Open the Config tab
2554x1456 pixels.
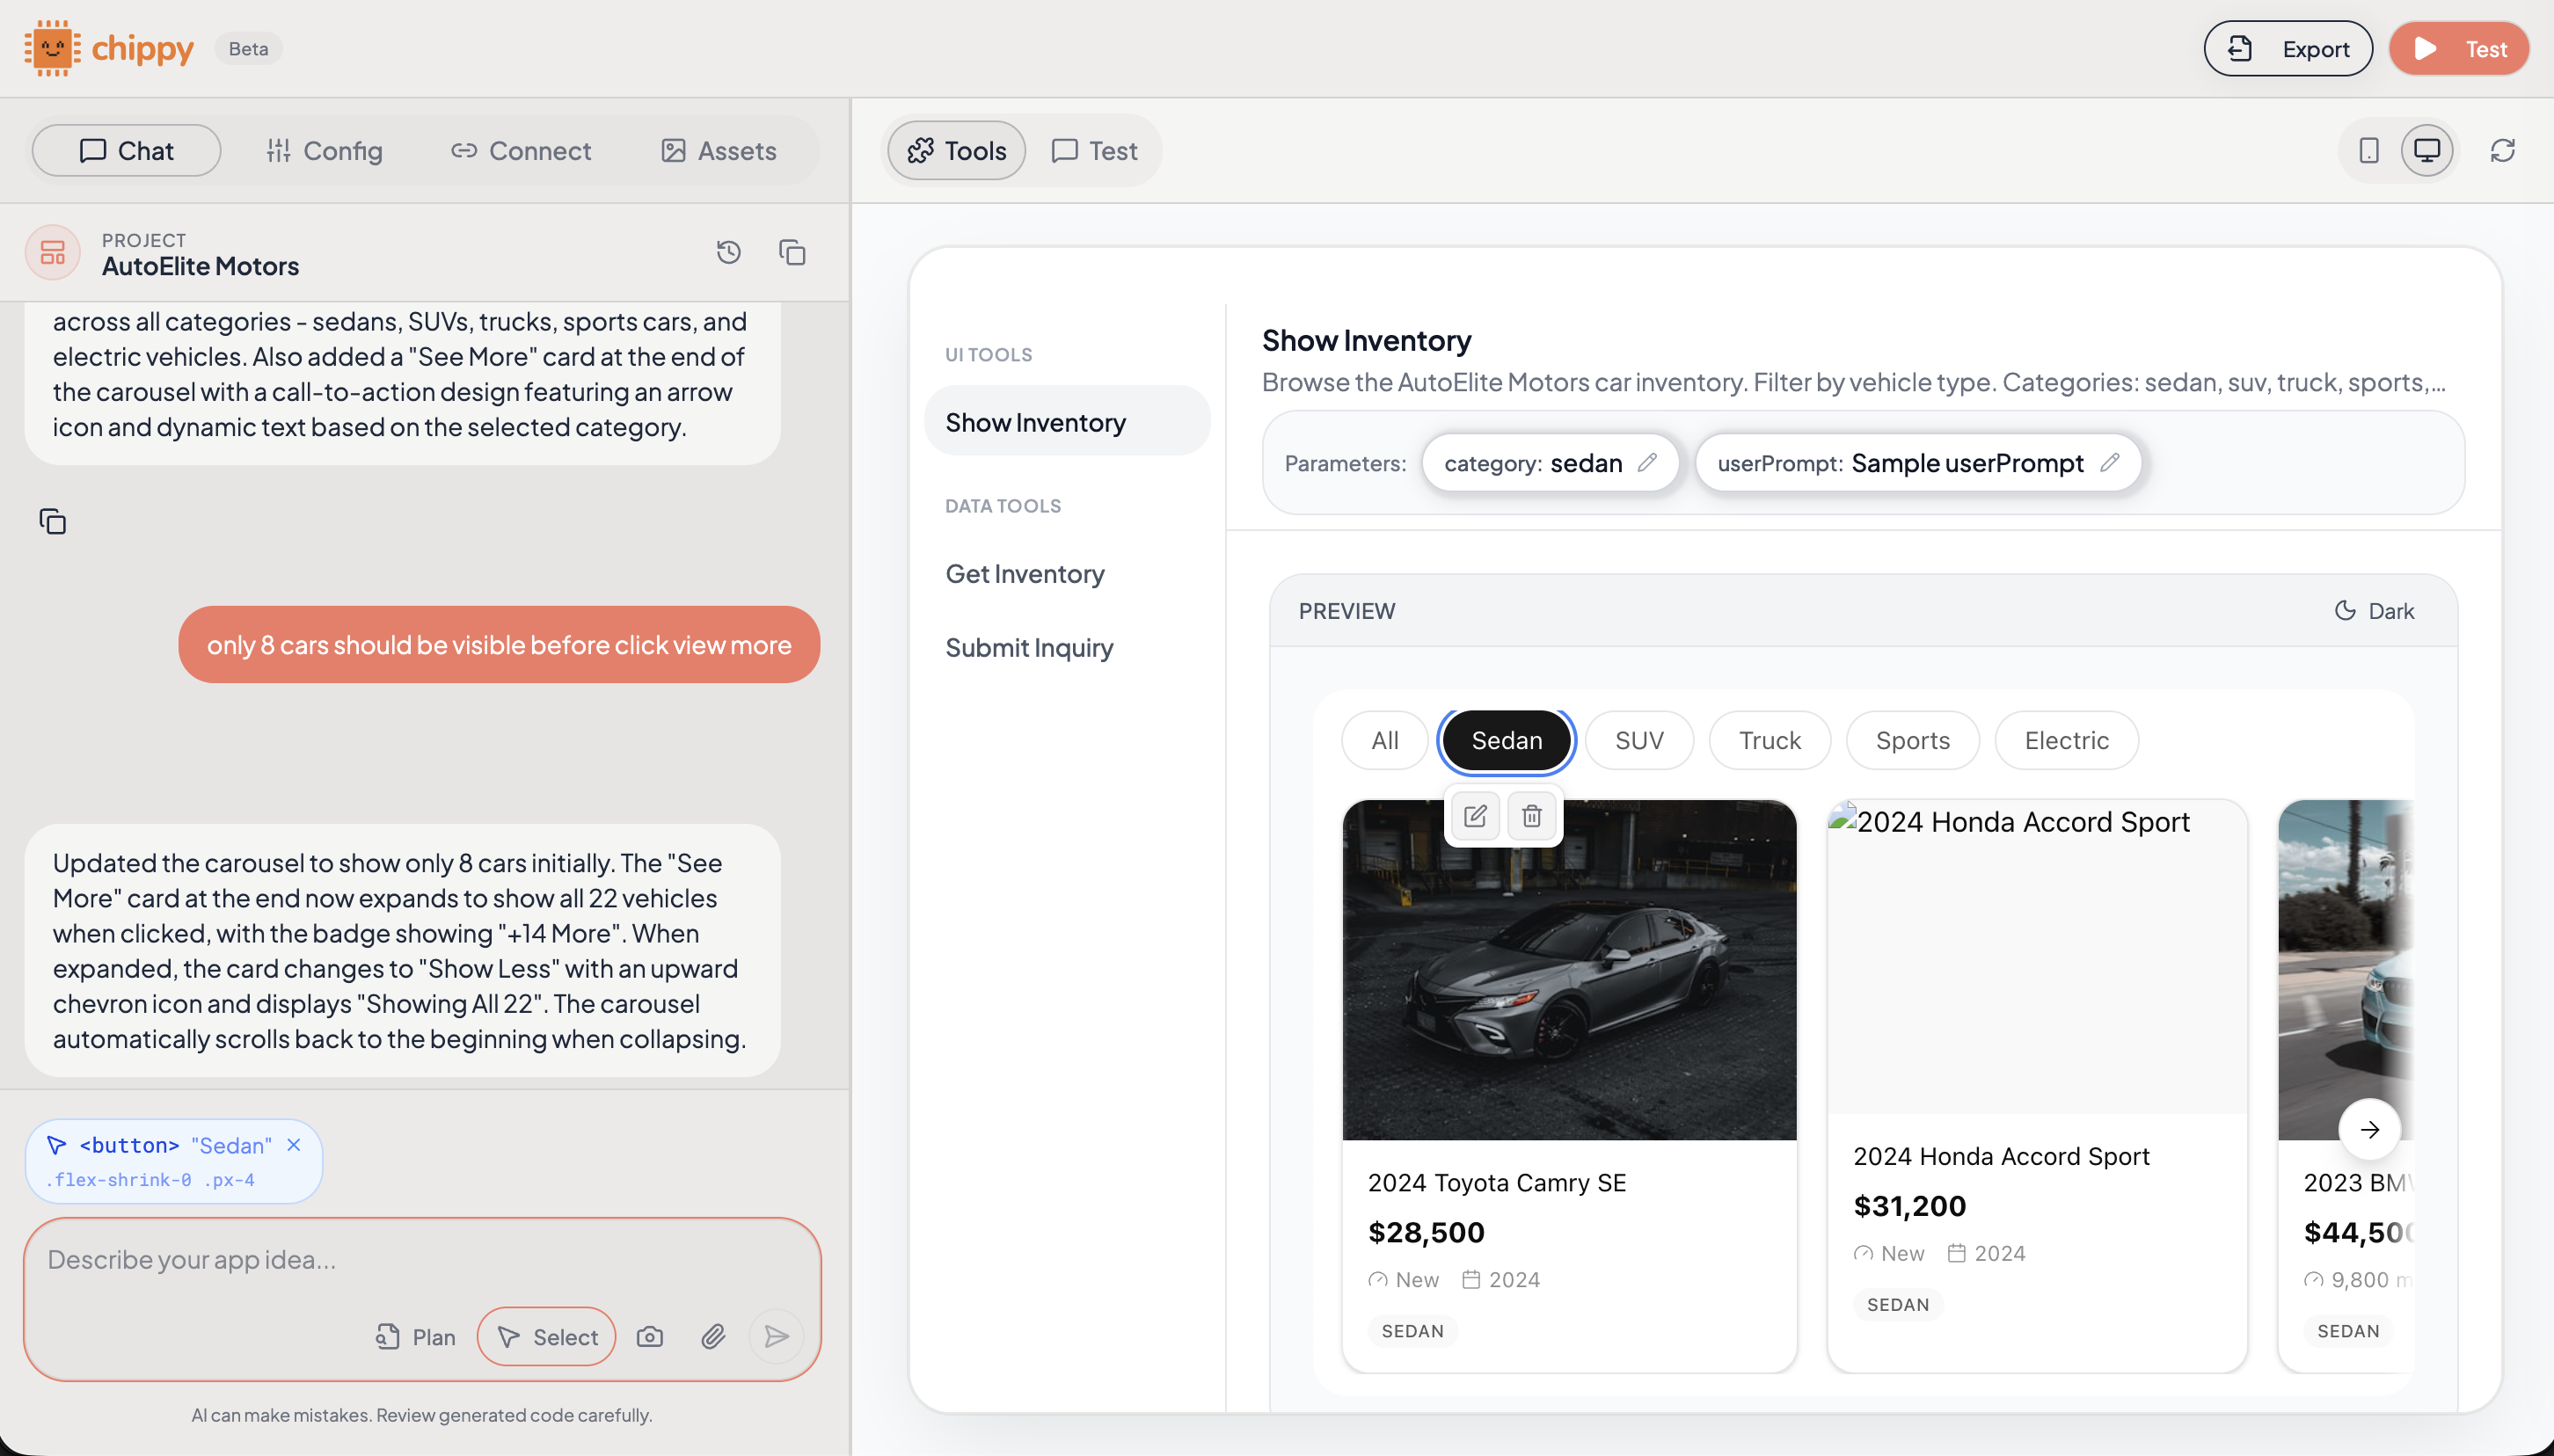tap(324, 150)
